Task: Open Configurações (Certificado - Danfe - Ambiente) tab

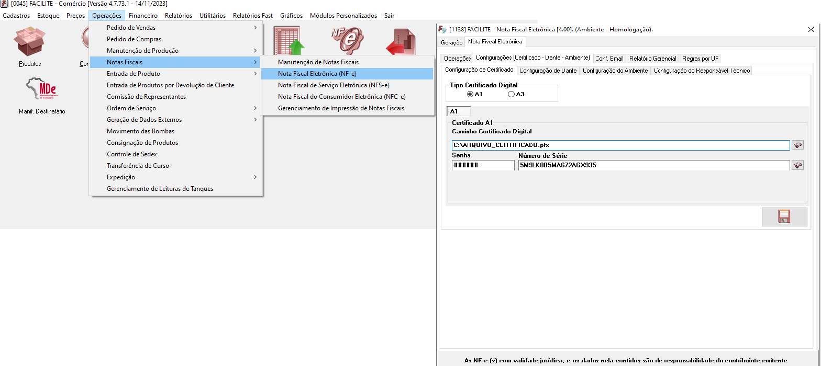Action: point(532,58)
